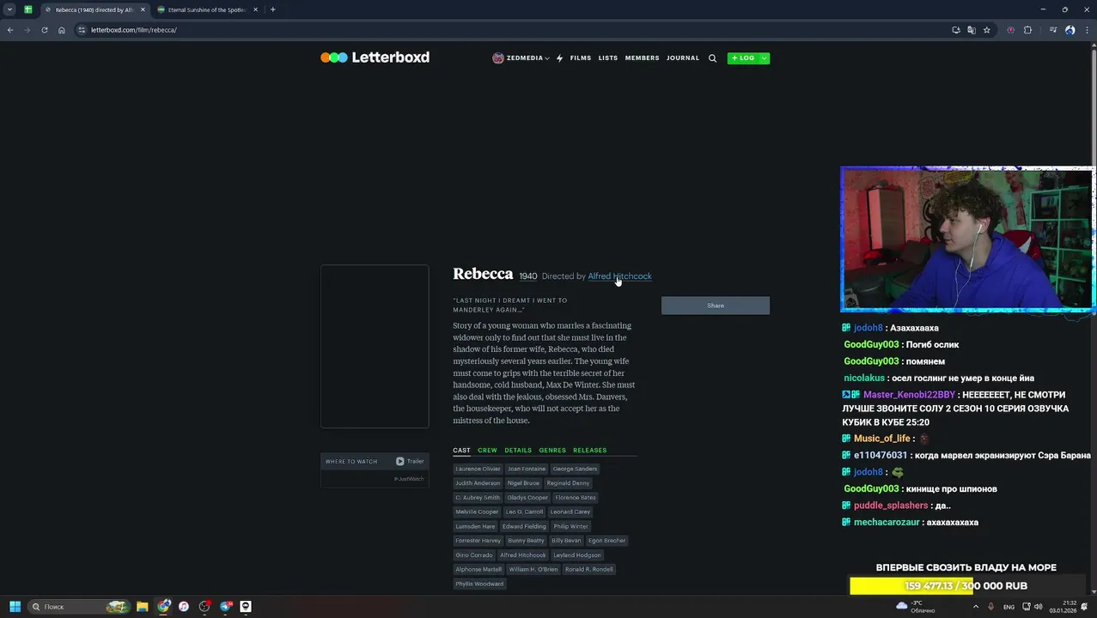
Task: Play the Trailer
Action: pyautogui.click(x=410, y=461)
